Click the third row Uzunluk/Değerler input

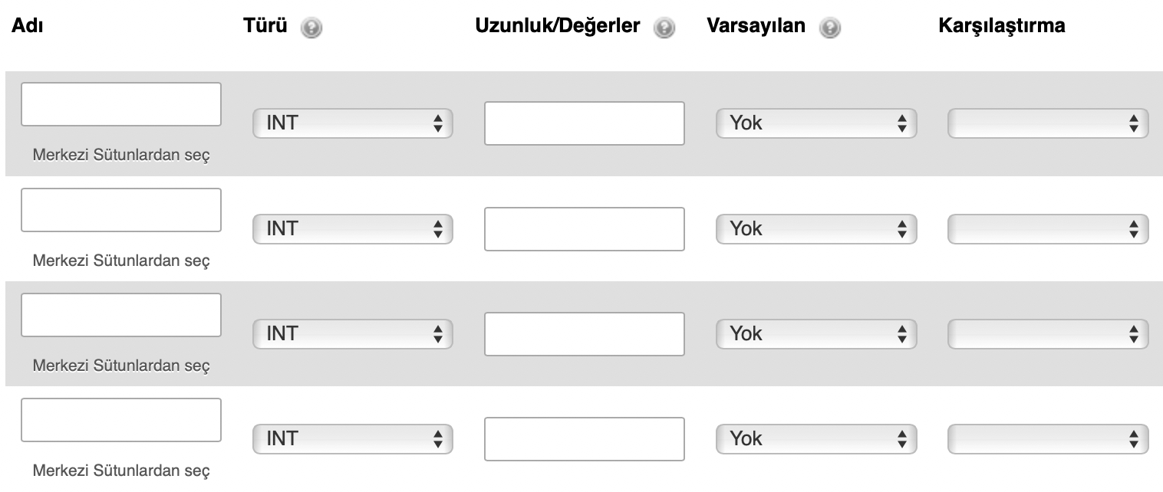(x=584, y=333)
